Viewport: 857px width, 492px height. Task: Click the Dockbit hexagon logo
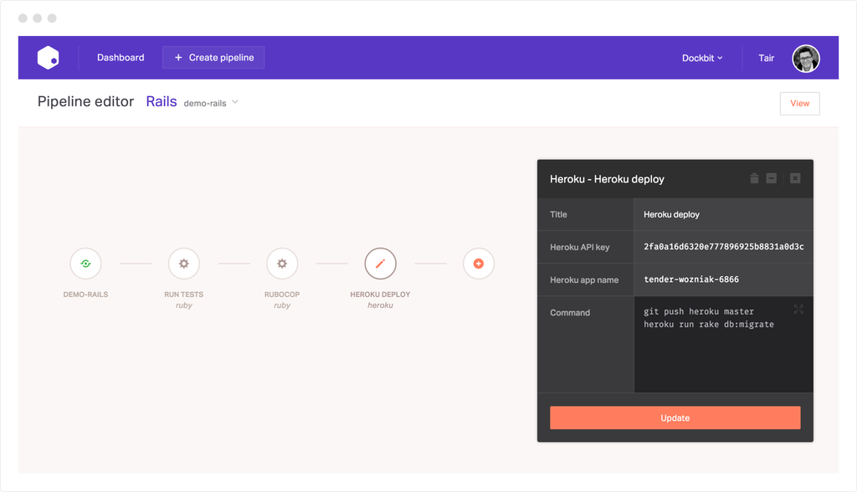[x=48, y=58]
